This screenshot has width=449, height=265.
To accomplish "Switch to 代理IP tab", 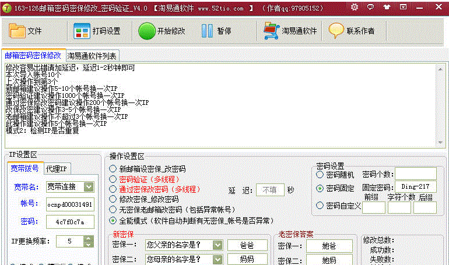I will pos(57,169).
